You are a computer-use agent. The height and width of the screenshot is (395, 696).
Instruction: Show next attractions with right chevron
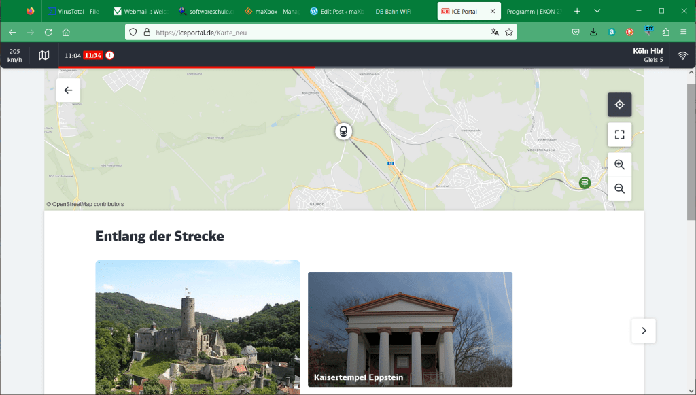click(x=644, y=330)
